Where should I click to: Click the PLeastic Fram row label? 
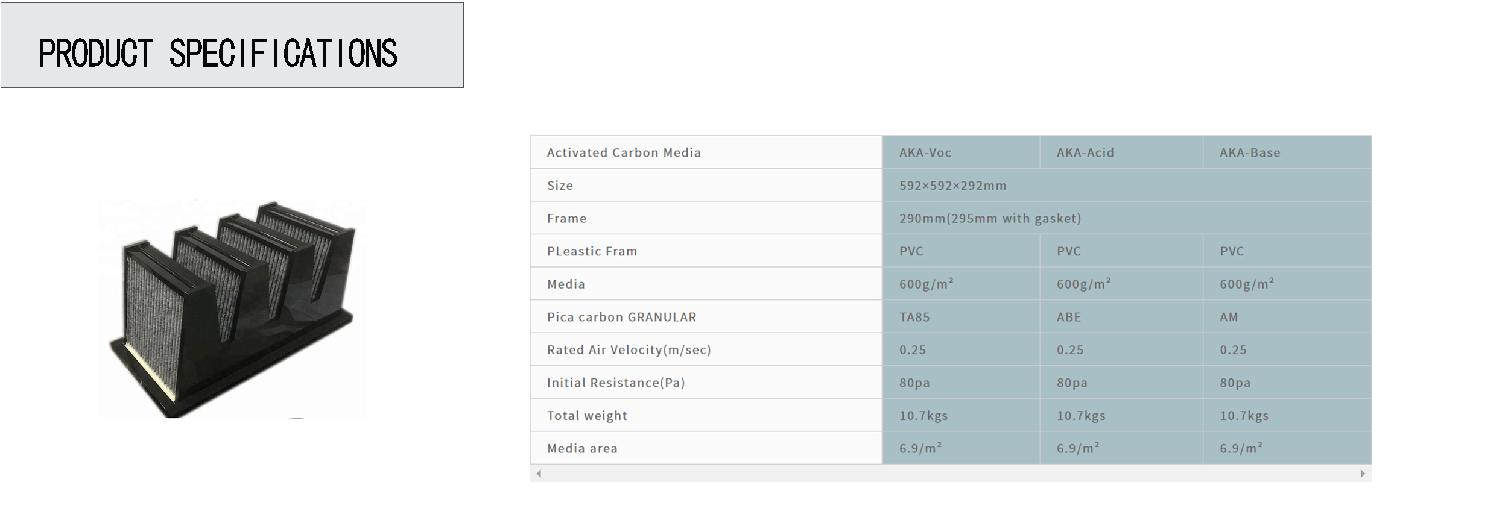tap(592, 251)
